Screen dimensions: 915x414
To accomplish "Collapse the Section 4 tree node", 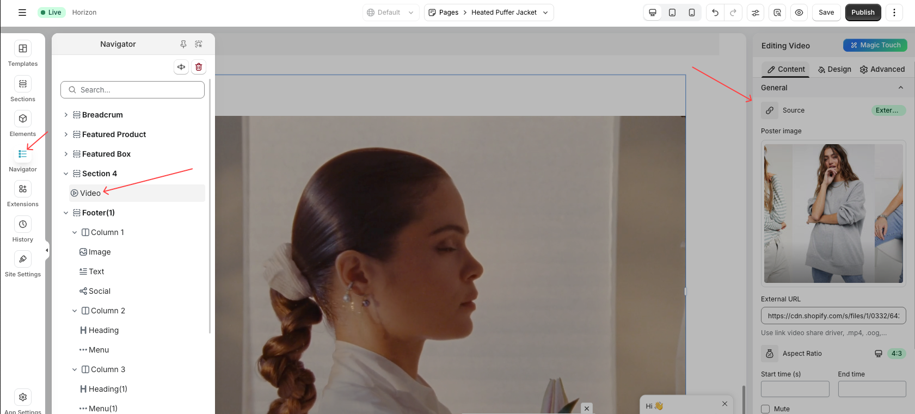I will (66, 174).
